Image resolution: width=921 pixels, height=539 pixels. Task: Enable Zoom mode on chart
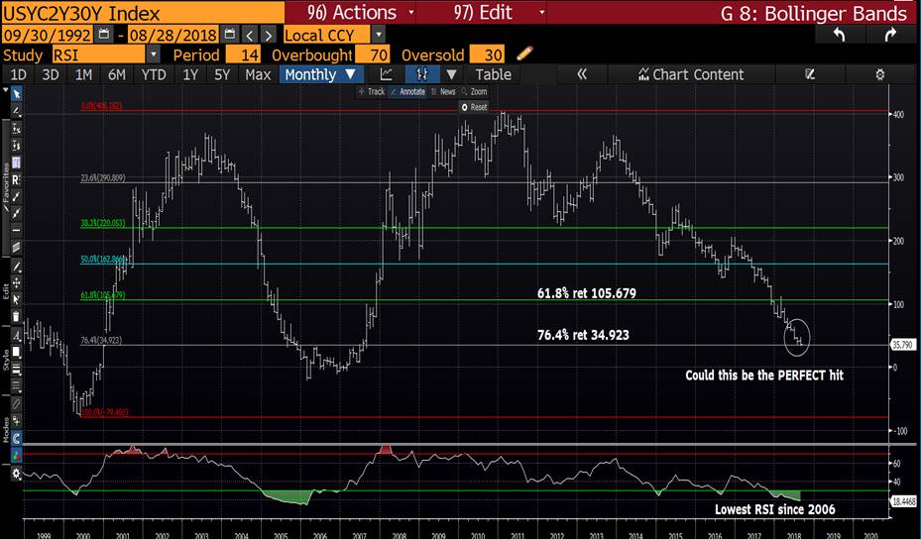pyautogui.click(x=475, y=91)
